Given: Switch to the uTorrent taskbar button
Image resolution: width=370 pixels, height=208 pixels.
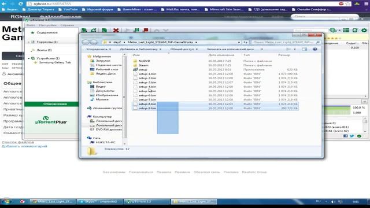Looking at the screenshot, I should 147,202.
